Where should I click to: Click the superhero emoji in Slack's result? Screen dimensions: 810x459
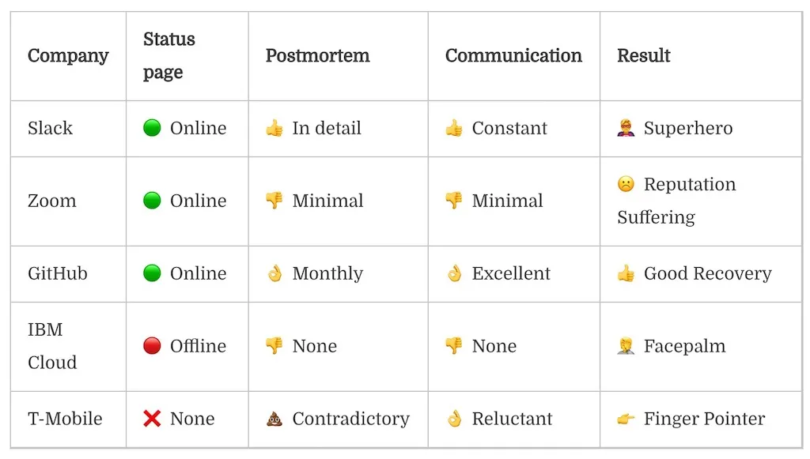coord(626,128)
